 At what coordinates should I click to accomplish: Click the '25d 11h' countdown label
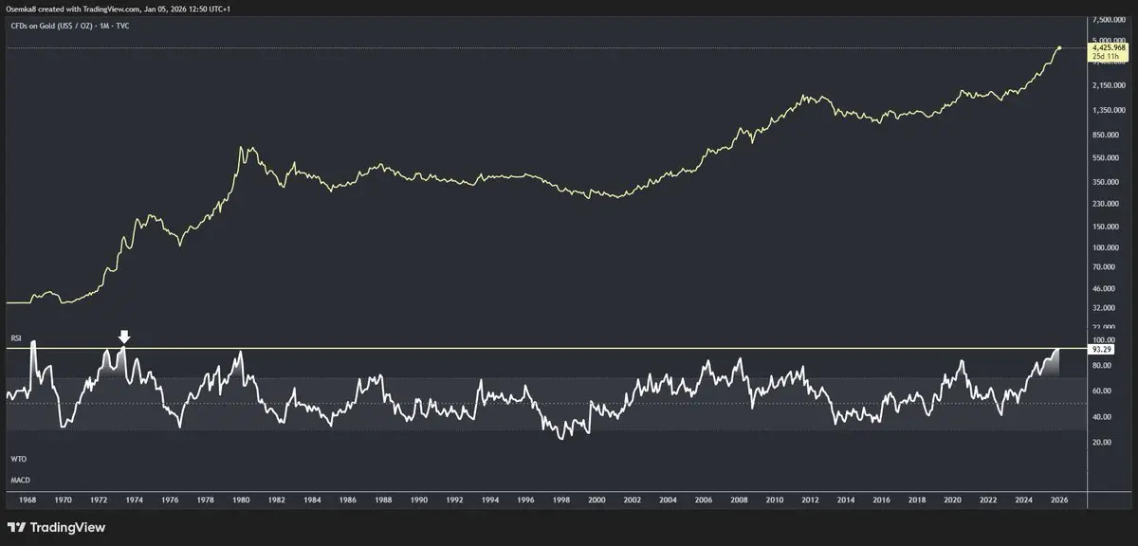click(1108, 56)
